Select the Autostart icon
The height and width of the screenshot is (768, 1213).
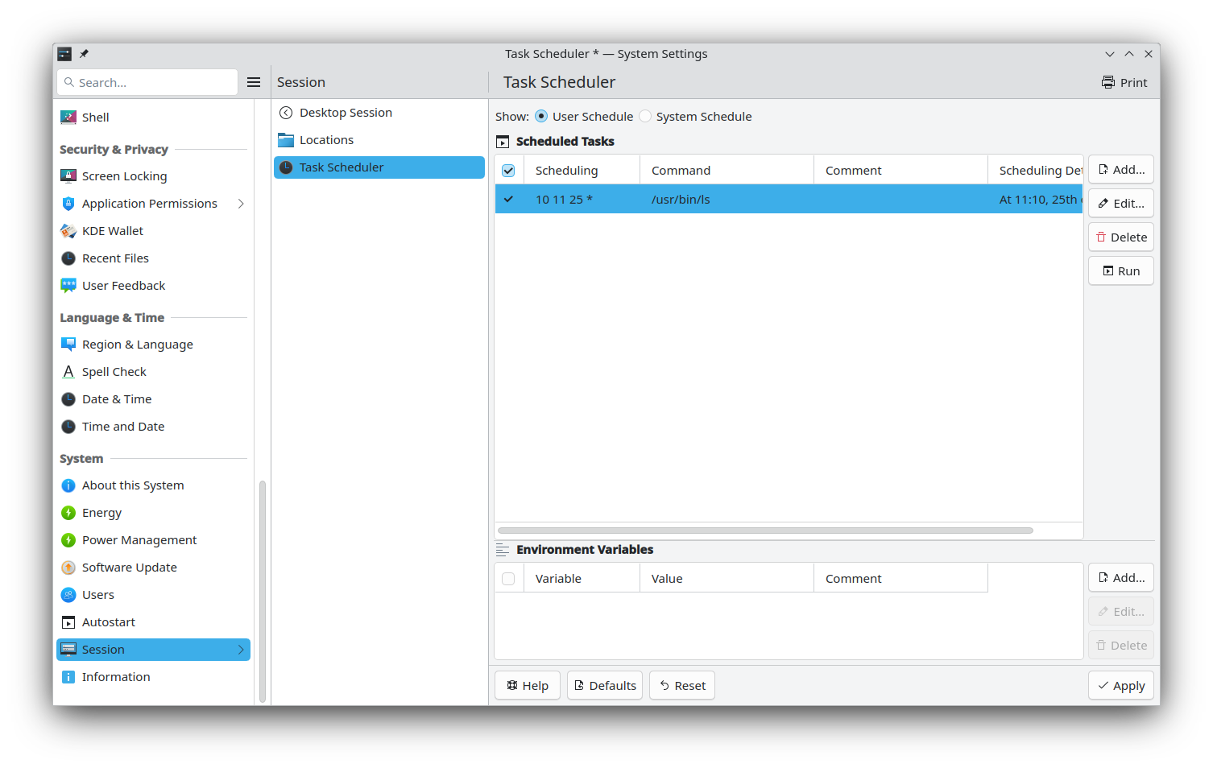tap(68, 622)
